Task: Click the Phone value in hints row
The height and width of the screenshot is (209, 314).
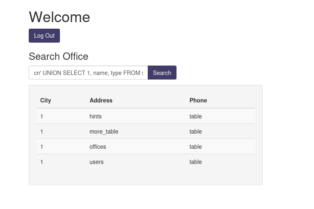Action: pos(196,116)
